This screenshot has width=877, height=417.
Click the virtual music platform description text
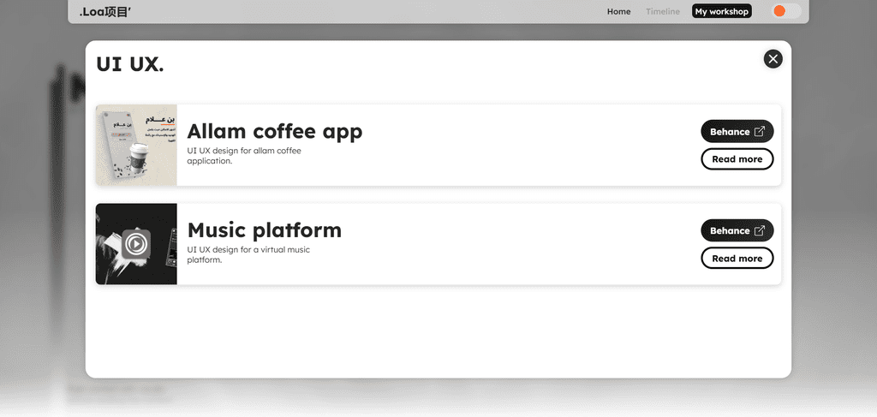[x=248, y=255]
